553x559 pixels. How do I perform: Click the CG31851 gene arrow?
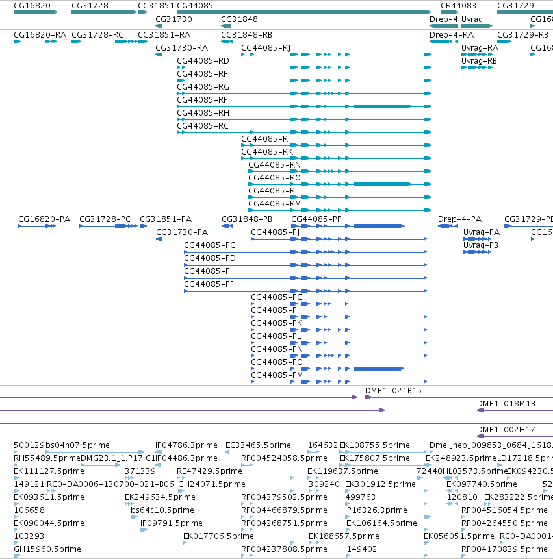click(143, 12)
